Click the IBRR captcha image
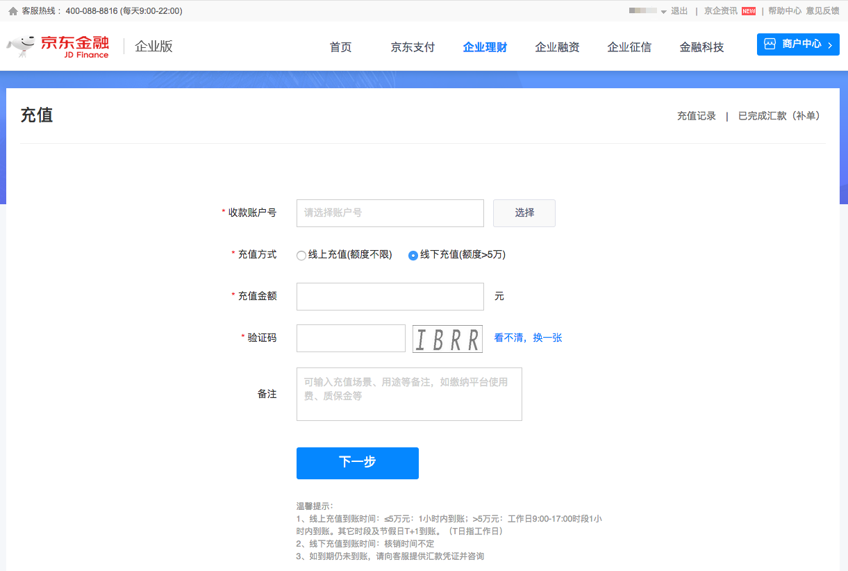Viewport: 848px width, 571px height. click(x=447, y=339)
